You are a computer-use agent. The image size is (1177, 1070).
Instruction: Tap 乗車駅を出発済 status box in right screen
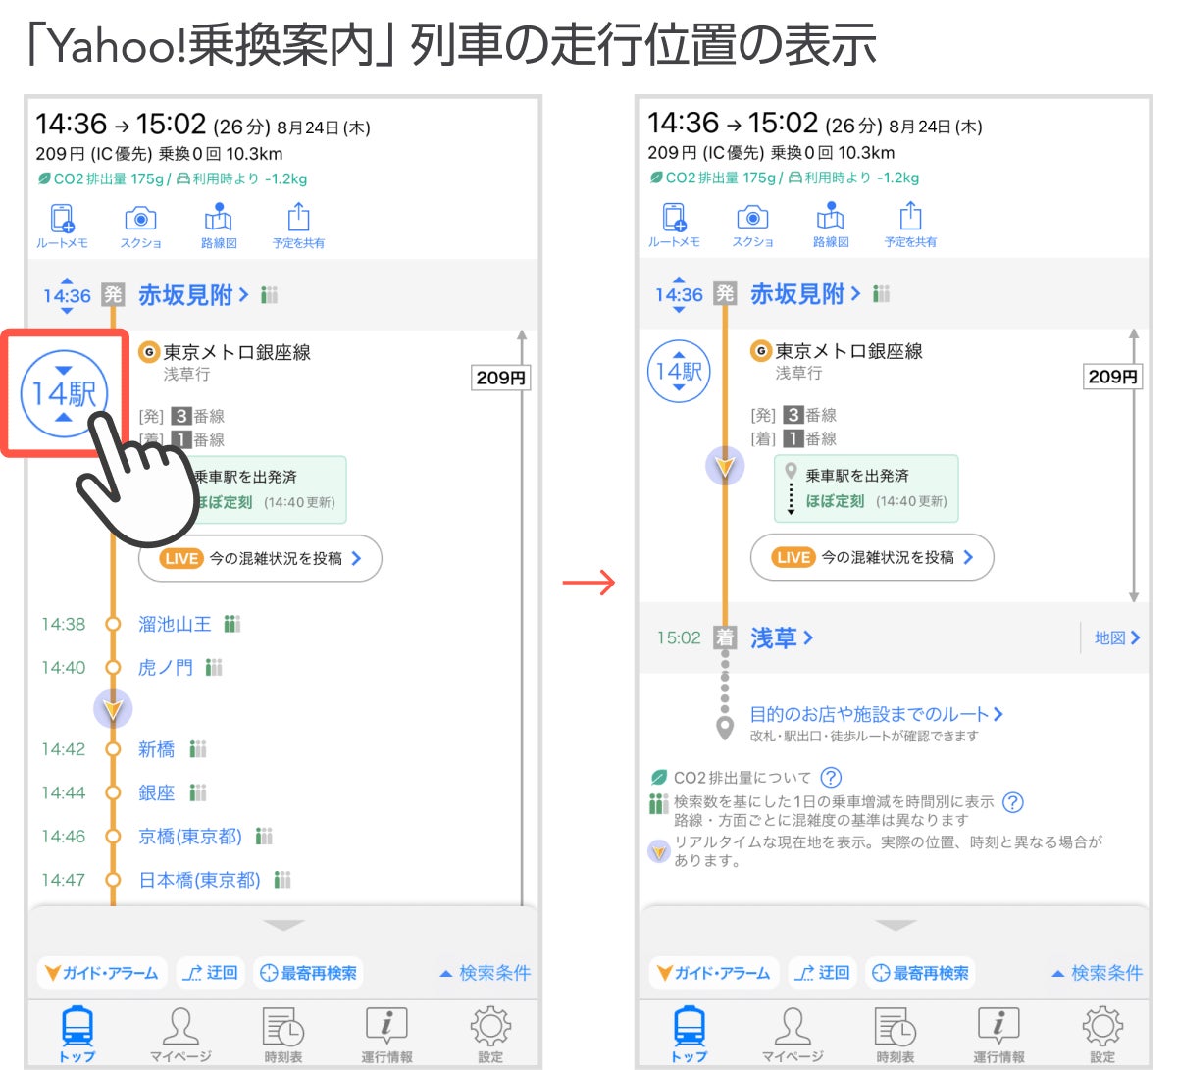coord(866,488)
